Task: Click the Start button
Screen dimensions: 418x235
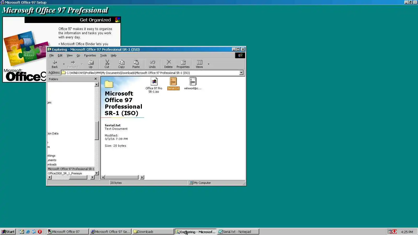Action: [8, 232]
